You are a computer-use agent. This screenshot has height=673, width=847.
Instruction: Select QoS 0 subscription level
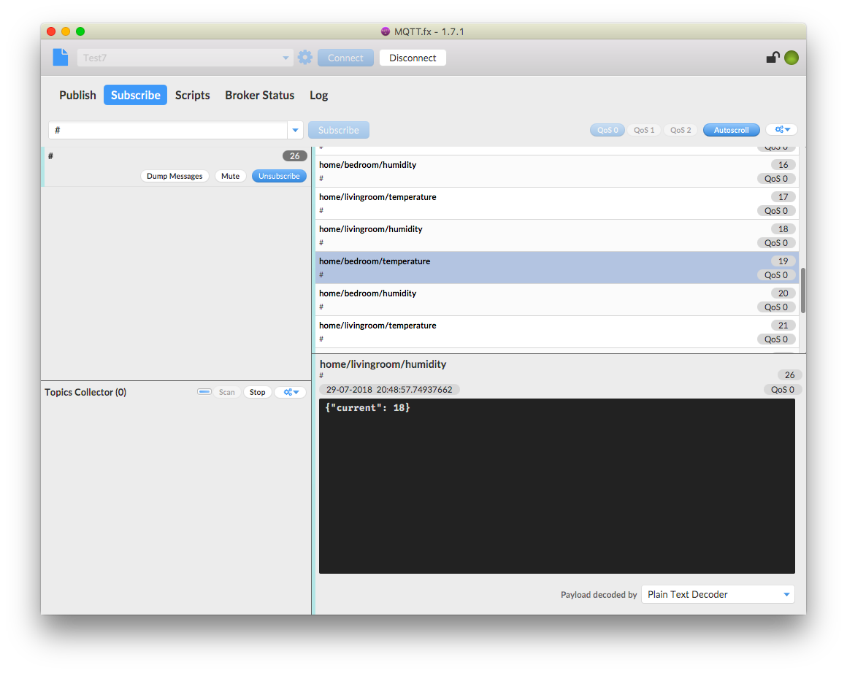coord(608,130)
